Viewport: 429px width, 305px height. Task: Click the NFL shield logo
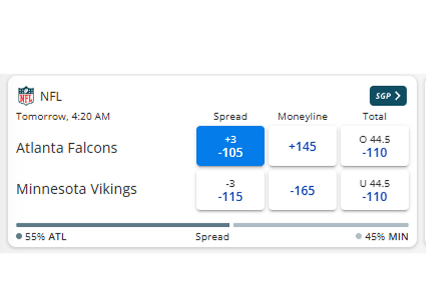click(26, 96)
